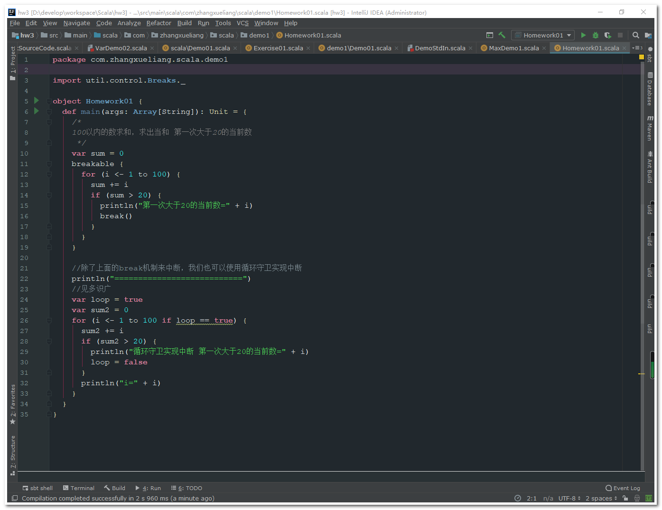Open the Structure tool window
This screenshot has width=662, height=510.
click(x=13, y=455)
